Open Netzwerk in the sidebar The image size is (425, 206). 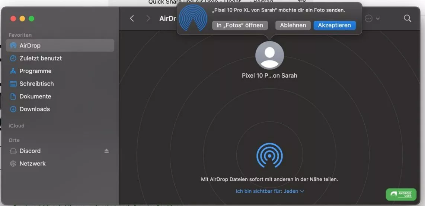60,164
